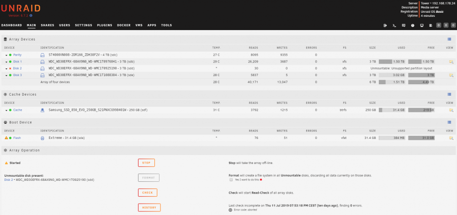Open the HISTORY button
Screen dimensions: 457x215
149,207
